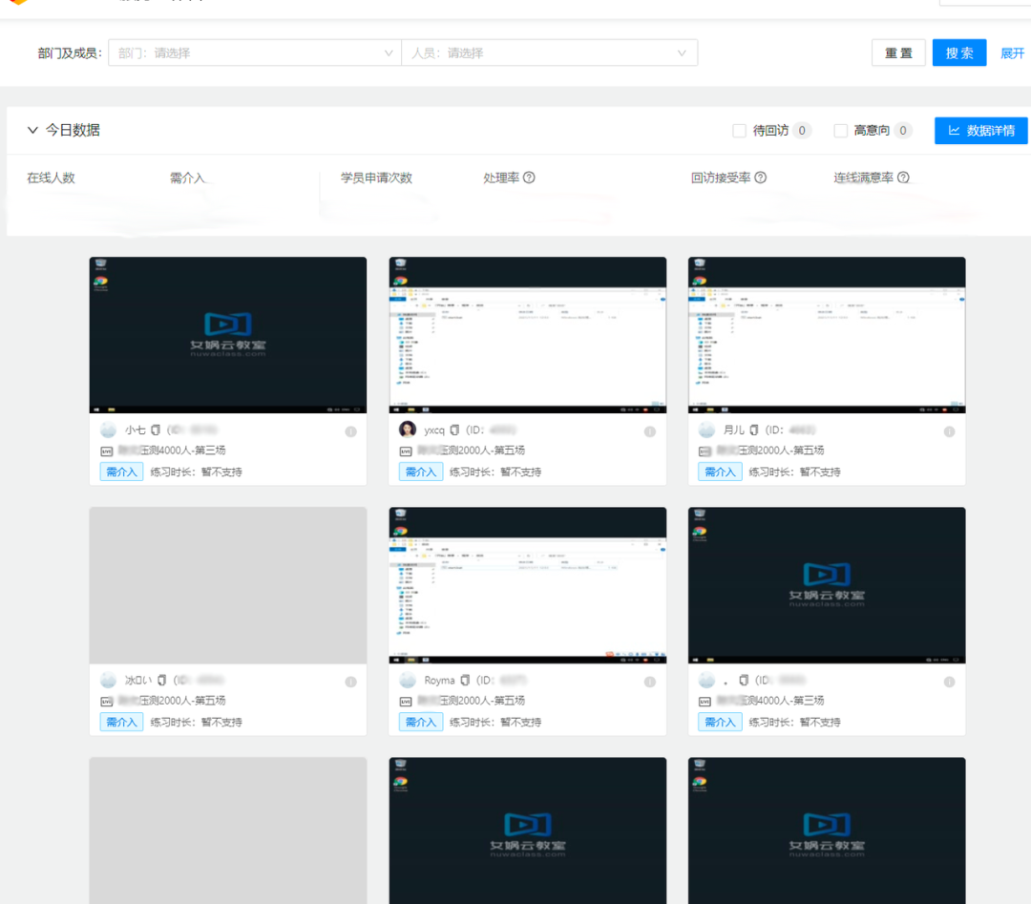The height and width of the screenshot is (904, 1031).
Task: Click the username Royma
Action: [439, 680]
